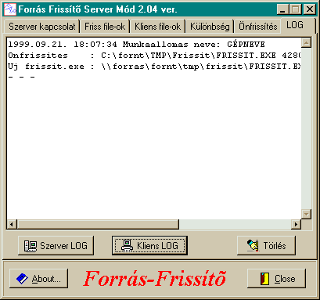
Task: Select the LOG tab
Action: [x=295, y=25]
